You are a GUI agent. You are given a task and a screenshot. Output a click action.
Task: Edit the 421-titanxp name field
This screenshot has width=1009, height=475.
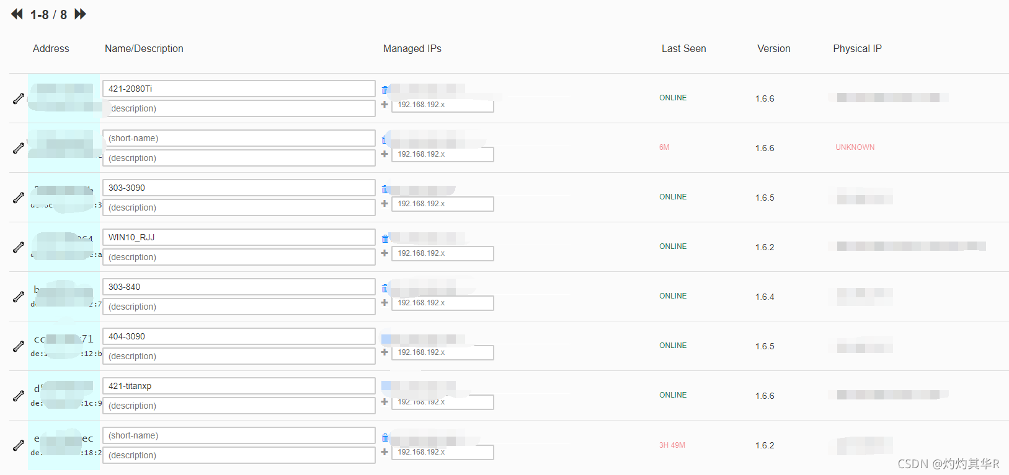click(x=239, y=386)
